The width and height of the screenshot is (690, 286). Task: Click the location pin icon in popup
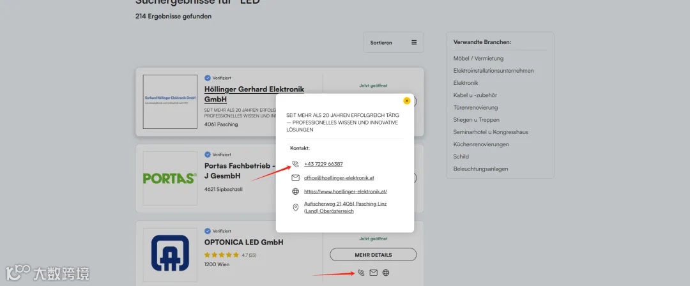click(296, 207)
